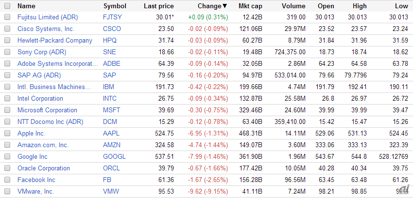The image size is (413, 198).
Task: Select the Apple Inc. row checkbox
Action: (x=7, y=133)
